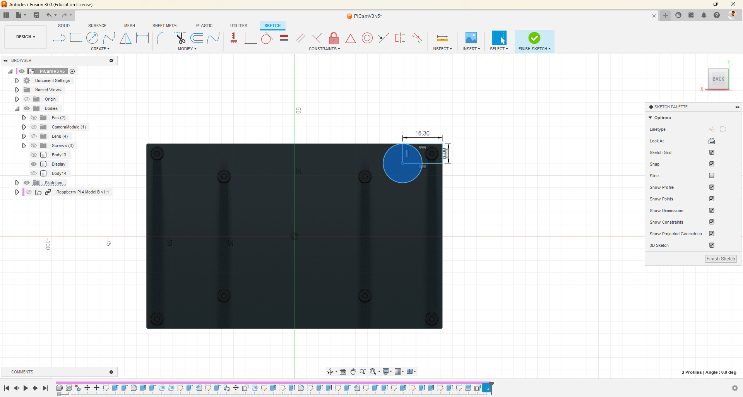Open the Data Panel grid icon
The image size is (743, 397).
coord(6,15)
